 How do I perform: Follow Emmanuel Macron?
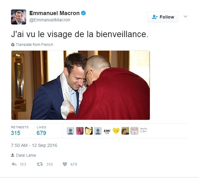click(162, 17)
